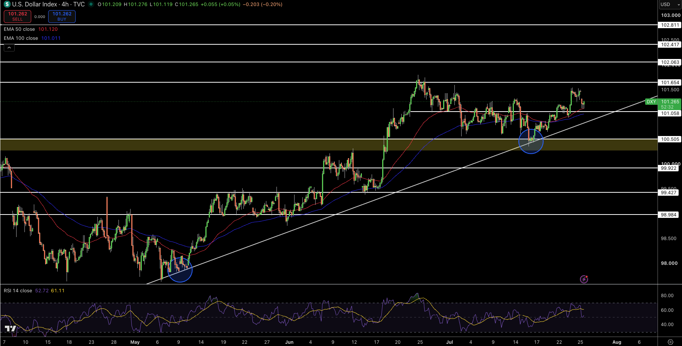Image resolution: width=682 pixels, height=346 pixels.
Task: Click the 101.262 SELL button
Action: [x=17, y=17]
